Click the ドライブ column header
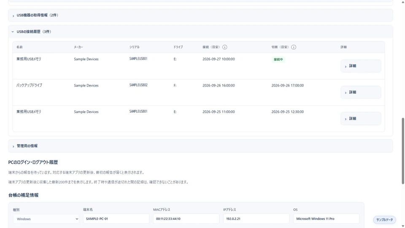The height and width of the screenshot is (228, 405). (178, 47)
